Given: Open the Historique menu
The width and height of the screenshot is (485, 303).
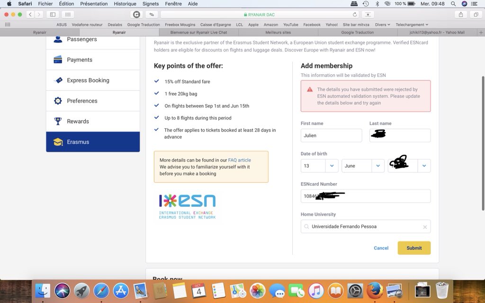Looking at the screenshot, I should 125,4.
